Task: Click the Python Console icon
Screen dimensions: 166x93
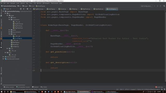Action: [x=4, y=87]
